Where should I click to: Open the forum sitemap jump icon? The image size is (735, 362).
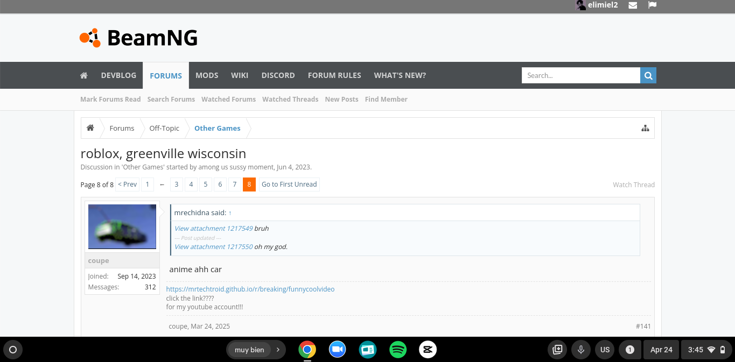pos(645,128)
